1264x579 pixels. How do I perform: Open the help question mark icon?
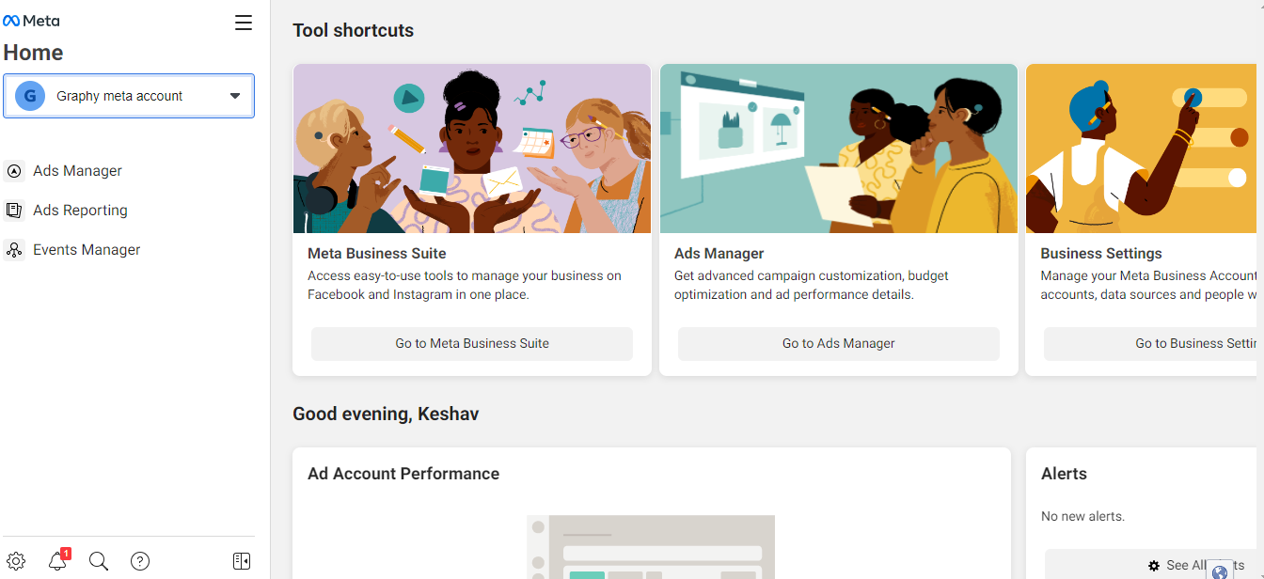[x=140, y=561]
